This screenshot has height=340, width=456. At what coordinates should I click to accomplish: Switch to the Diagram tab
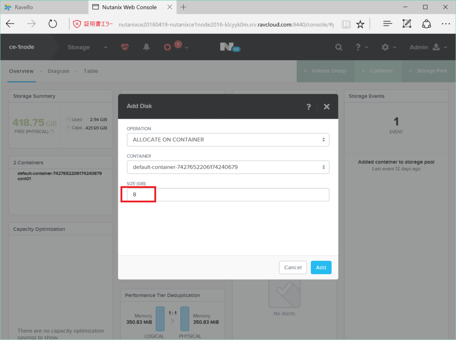[x=58, y=71]
